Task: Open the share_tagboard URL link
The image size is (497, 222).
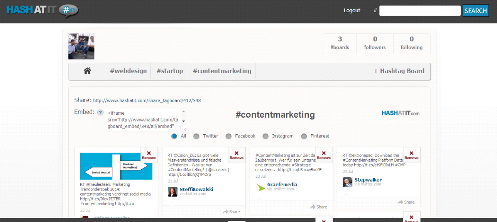Action: (147, 100)
